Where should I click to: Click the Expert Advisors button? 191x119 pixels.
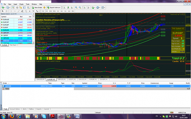click(x=54, y=8)
